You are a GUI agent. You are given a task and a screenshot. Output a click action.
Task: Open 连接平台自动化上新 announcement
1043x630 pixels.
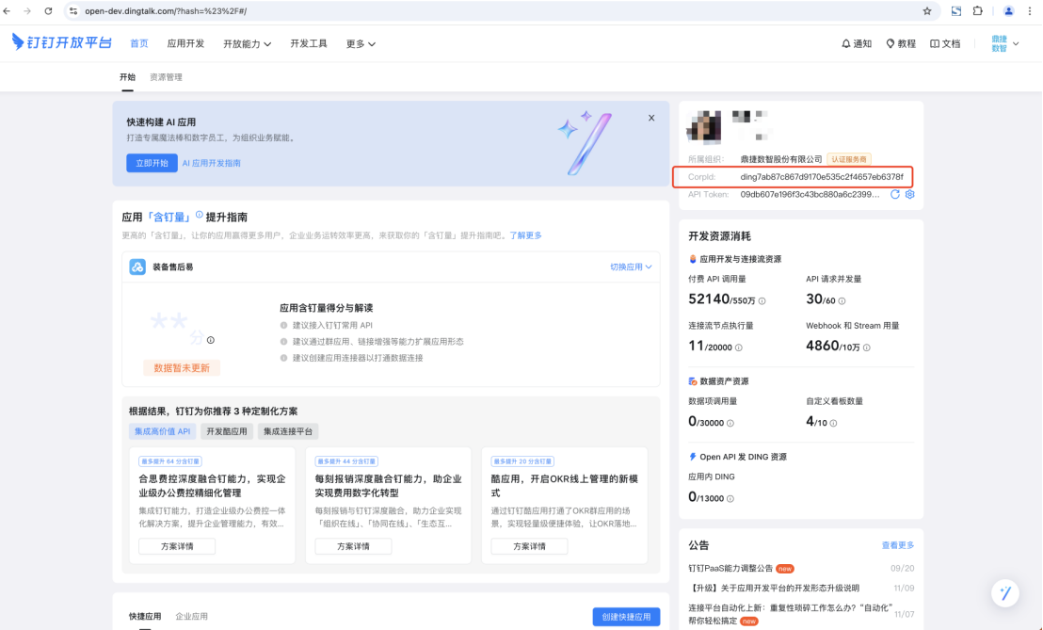pos(788,613)
